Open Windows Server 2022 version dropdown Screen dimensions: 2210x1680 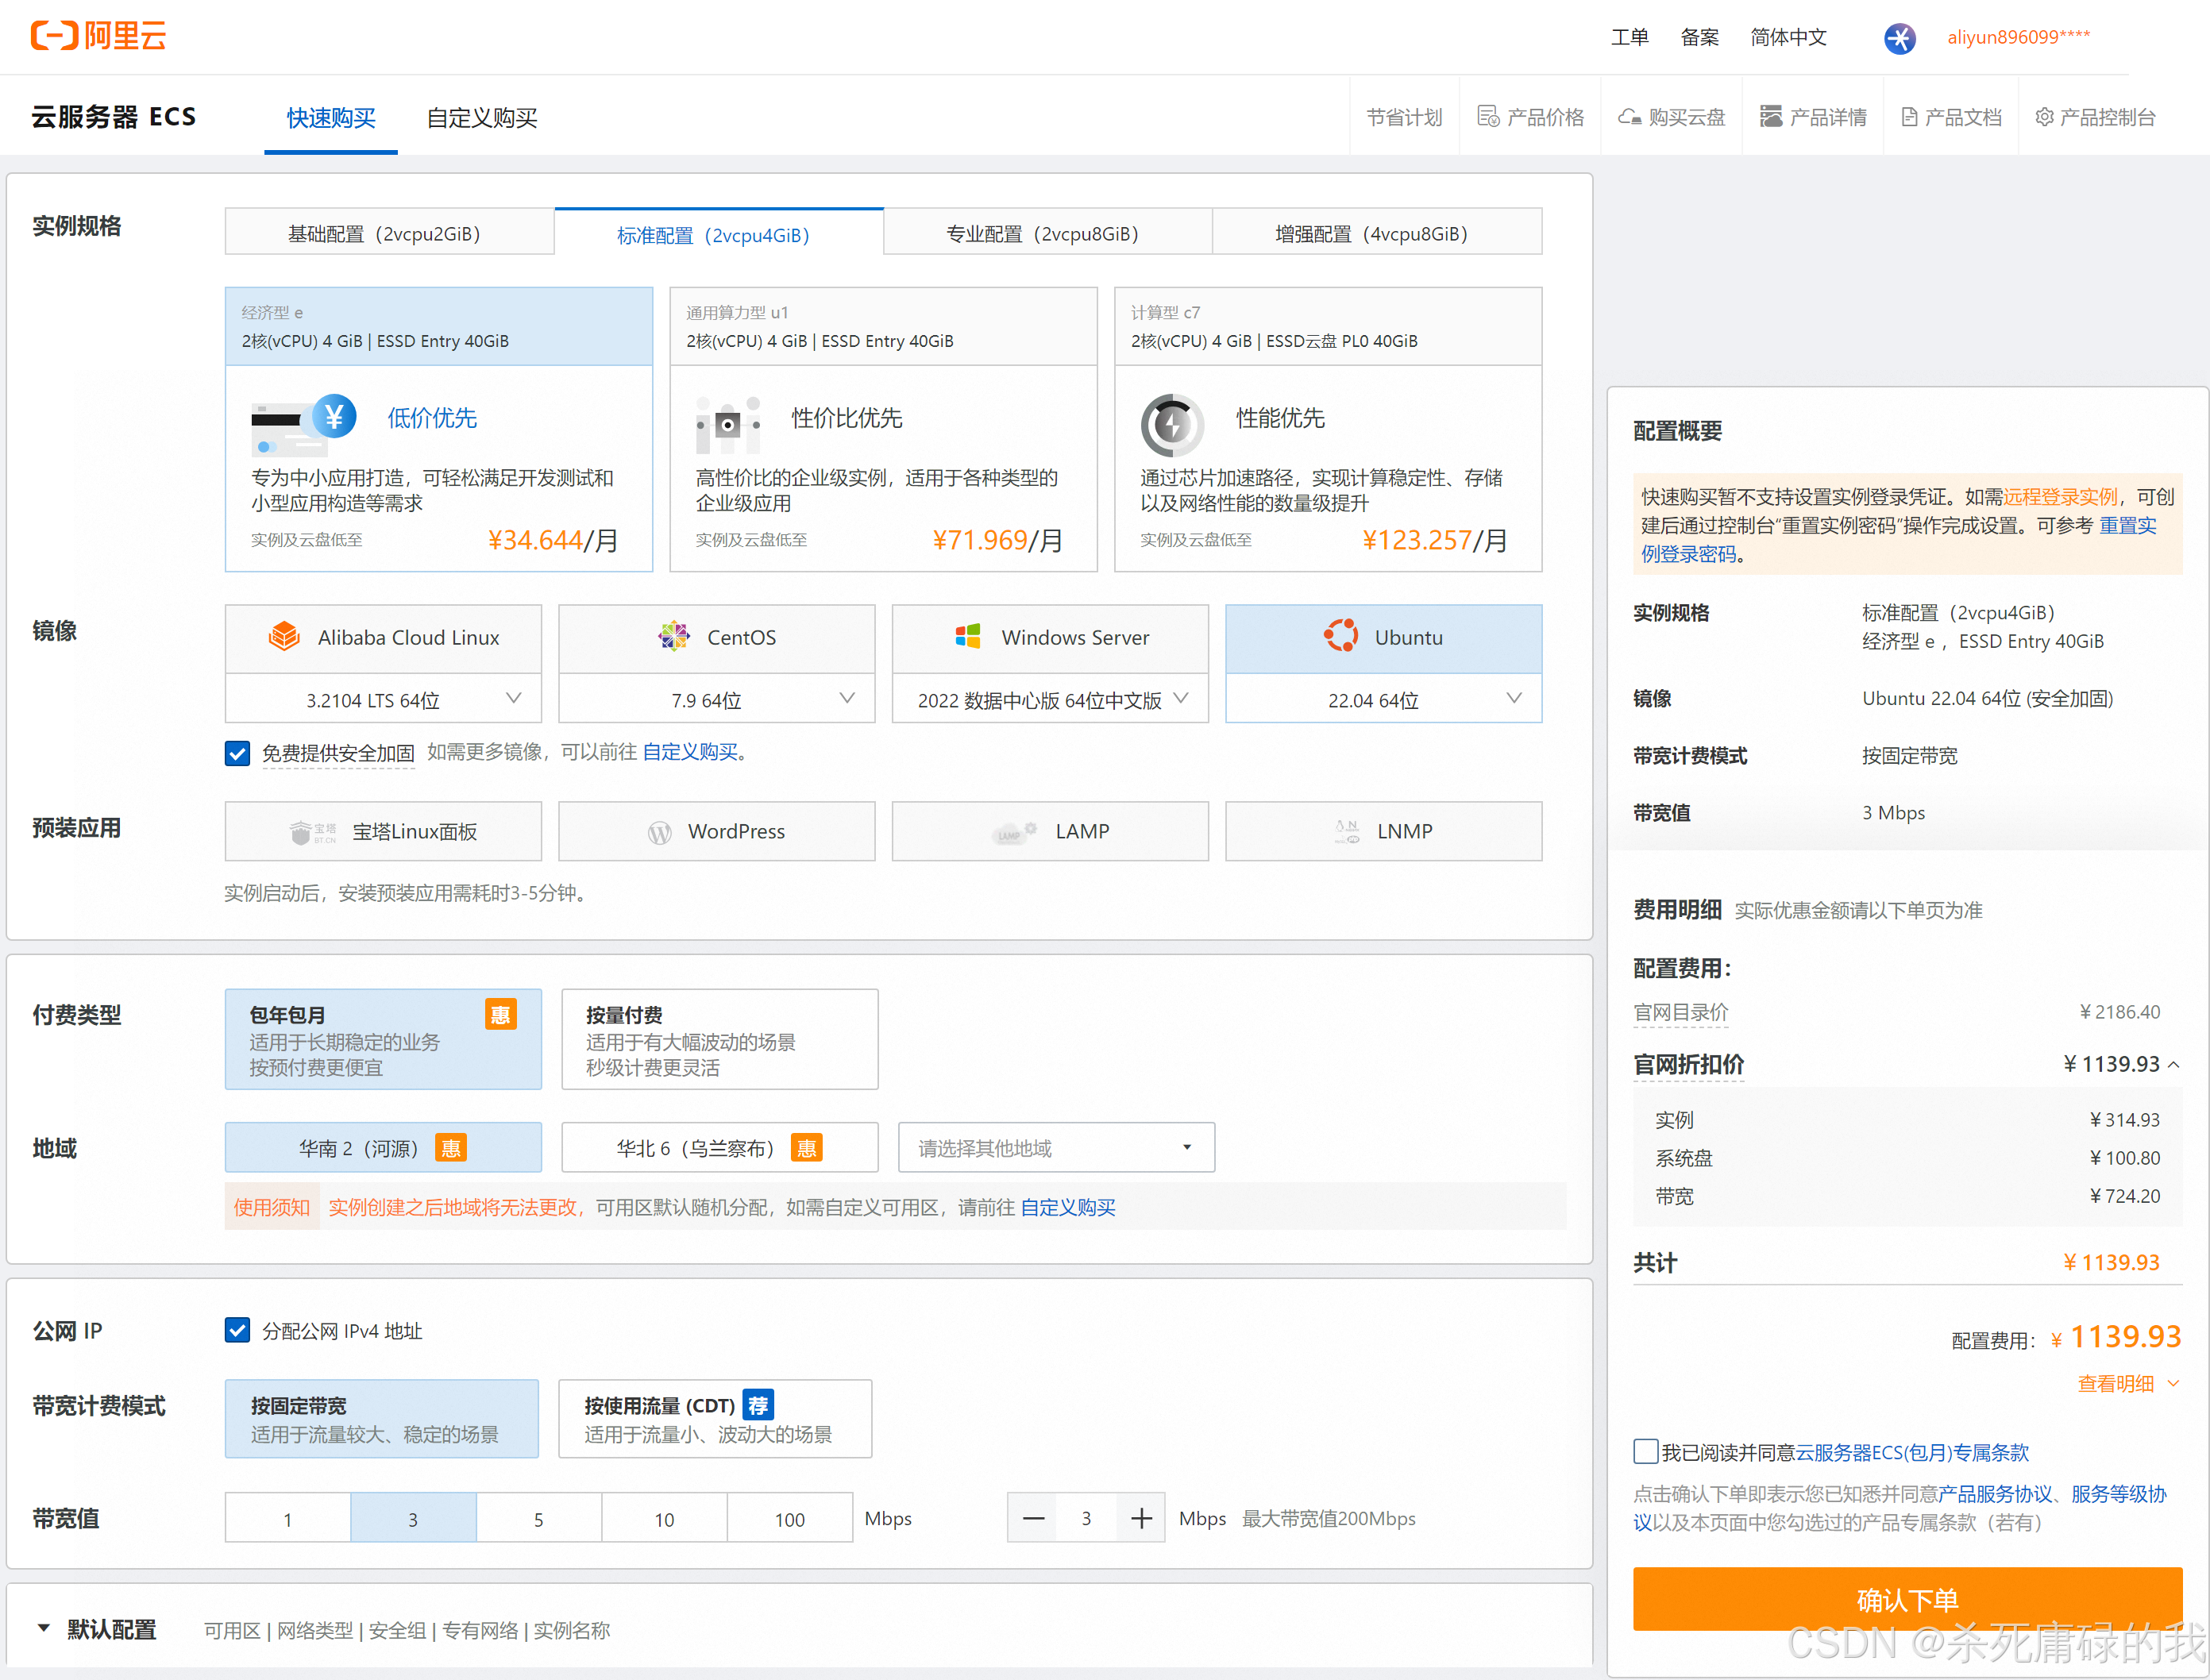[x=1050, y=699]
